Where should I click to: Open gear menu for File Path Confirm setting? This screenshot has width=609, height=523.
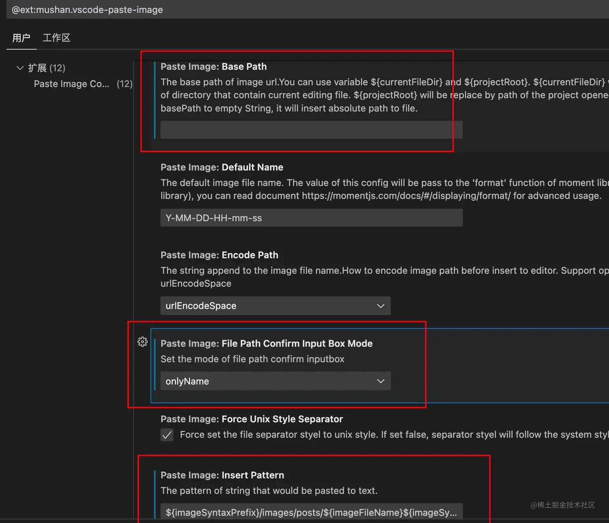[143, 342]
